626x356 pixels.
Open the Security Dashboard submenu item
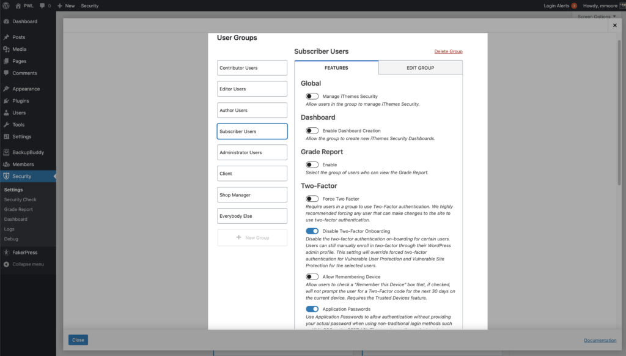[15, 220]
